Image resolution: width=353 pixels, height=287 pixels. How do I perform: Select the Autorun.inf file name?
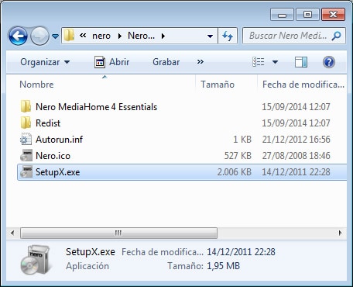coord(59,140)
